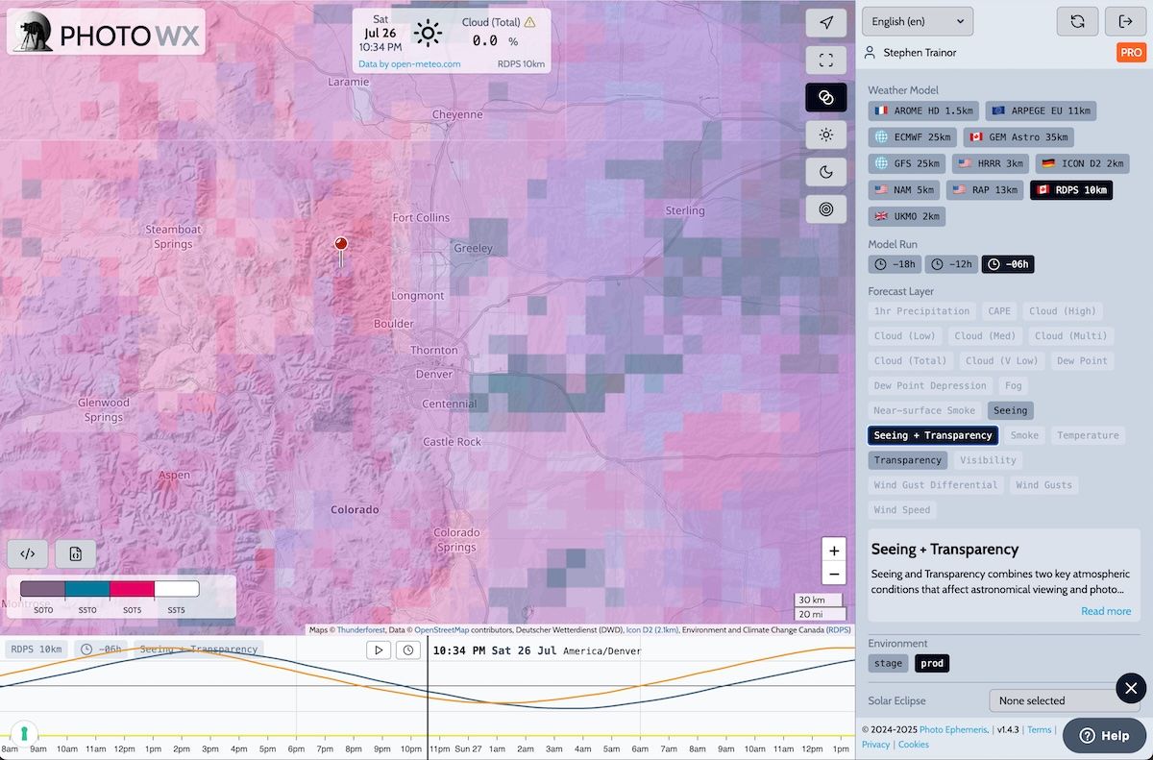
Task: Expand description via Read more link
Action: point(1106,611)
